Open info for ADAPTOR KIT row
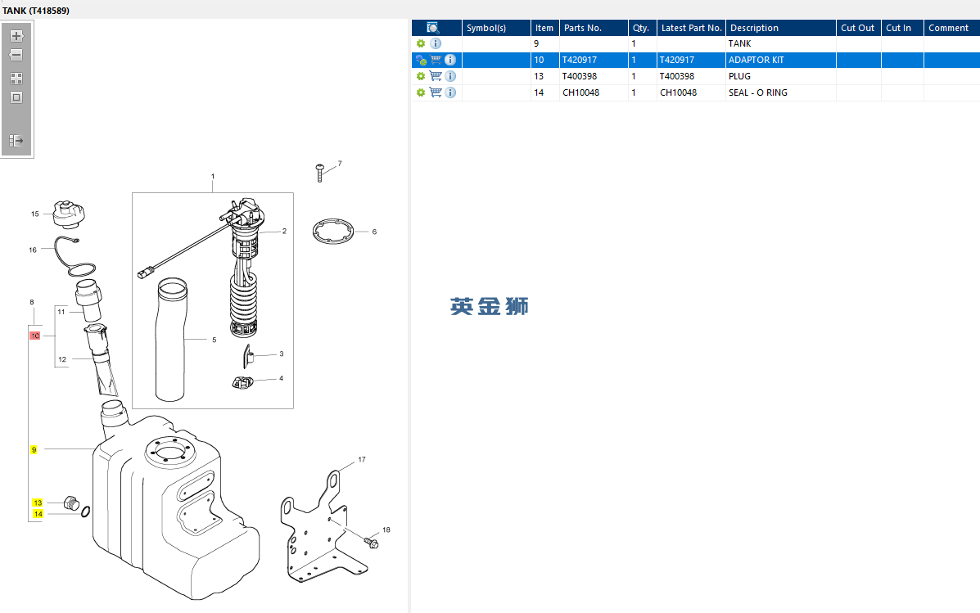This screenshot has height=613, width=980. pyautogui.click(x=450, y=60)
